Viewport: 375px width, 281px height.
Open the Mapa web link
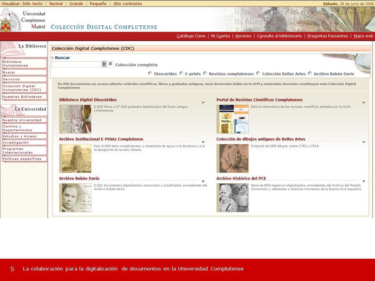pos(363,36)
